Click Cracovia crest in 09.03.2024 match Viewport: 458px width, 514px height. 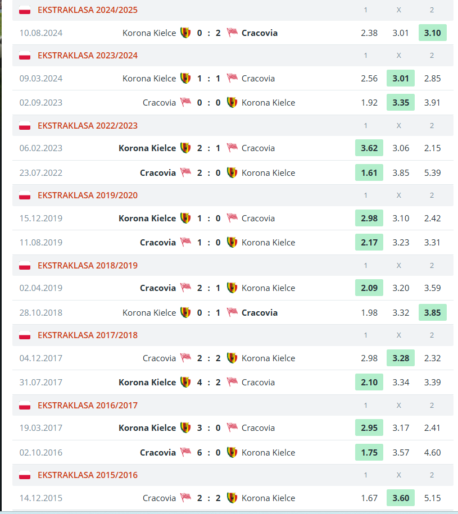(x=232, y=78)
